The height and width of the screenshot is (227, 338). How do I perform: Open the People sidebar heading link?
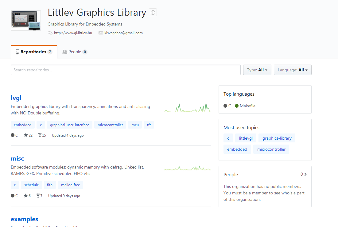231,174
